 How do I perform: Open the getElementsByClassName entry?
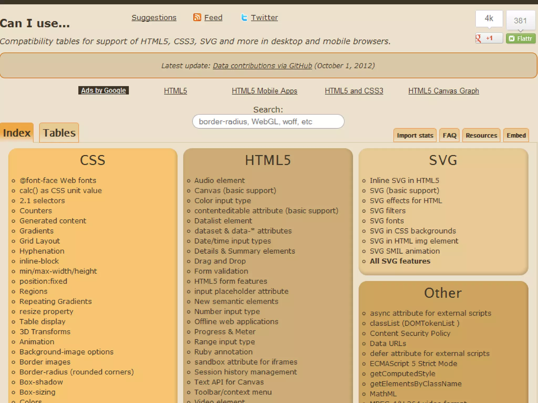coord(416,384)
